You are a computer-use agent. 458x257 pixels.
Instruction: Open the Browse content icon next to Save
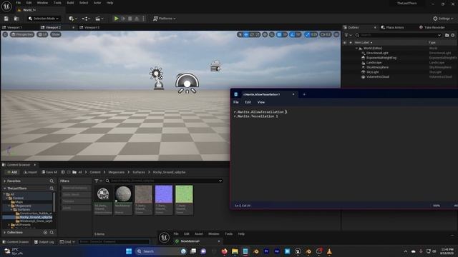(x=16, y=19)
